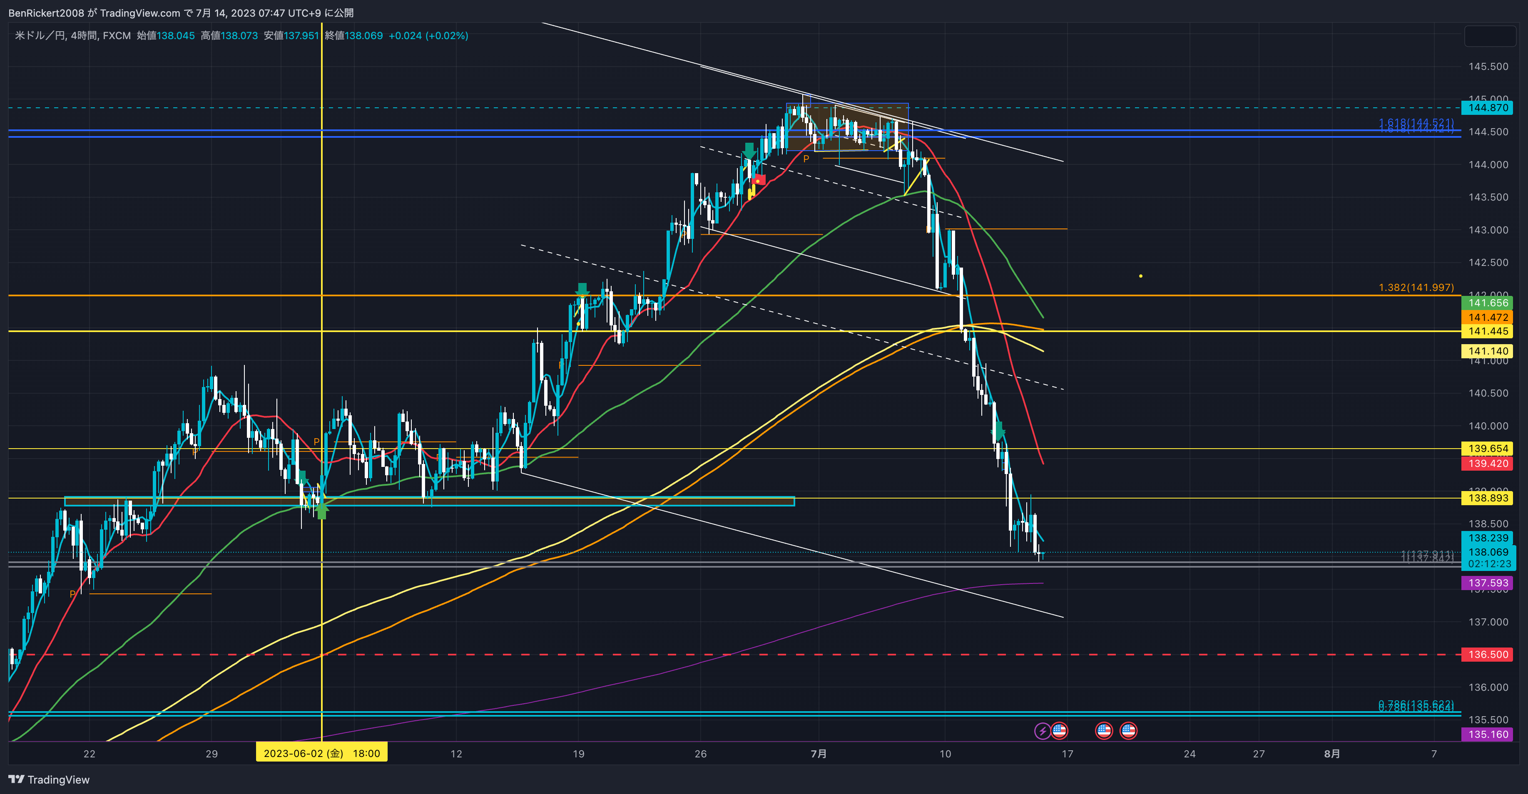Click the green 141.656 moving average label
Image resolution: width=1528 pixels, height=794 pixels.
1488,303
